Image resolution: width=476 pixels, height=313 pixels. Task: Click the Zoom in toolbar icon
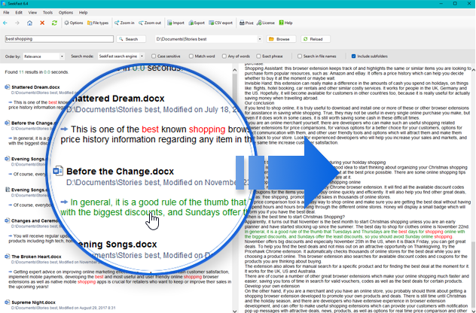click(x=125, y=23)
